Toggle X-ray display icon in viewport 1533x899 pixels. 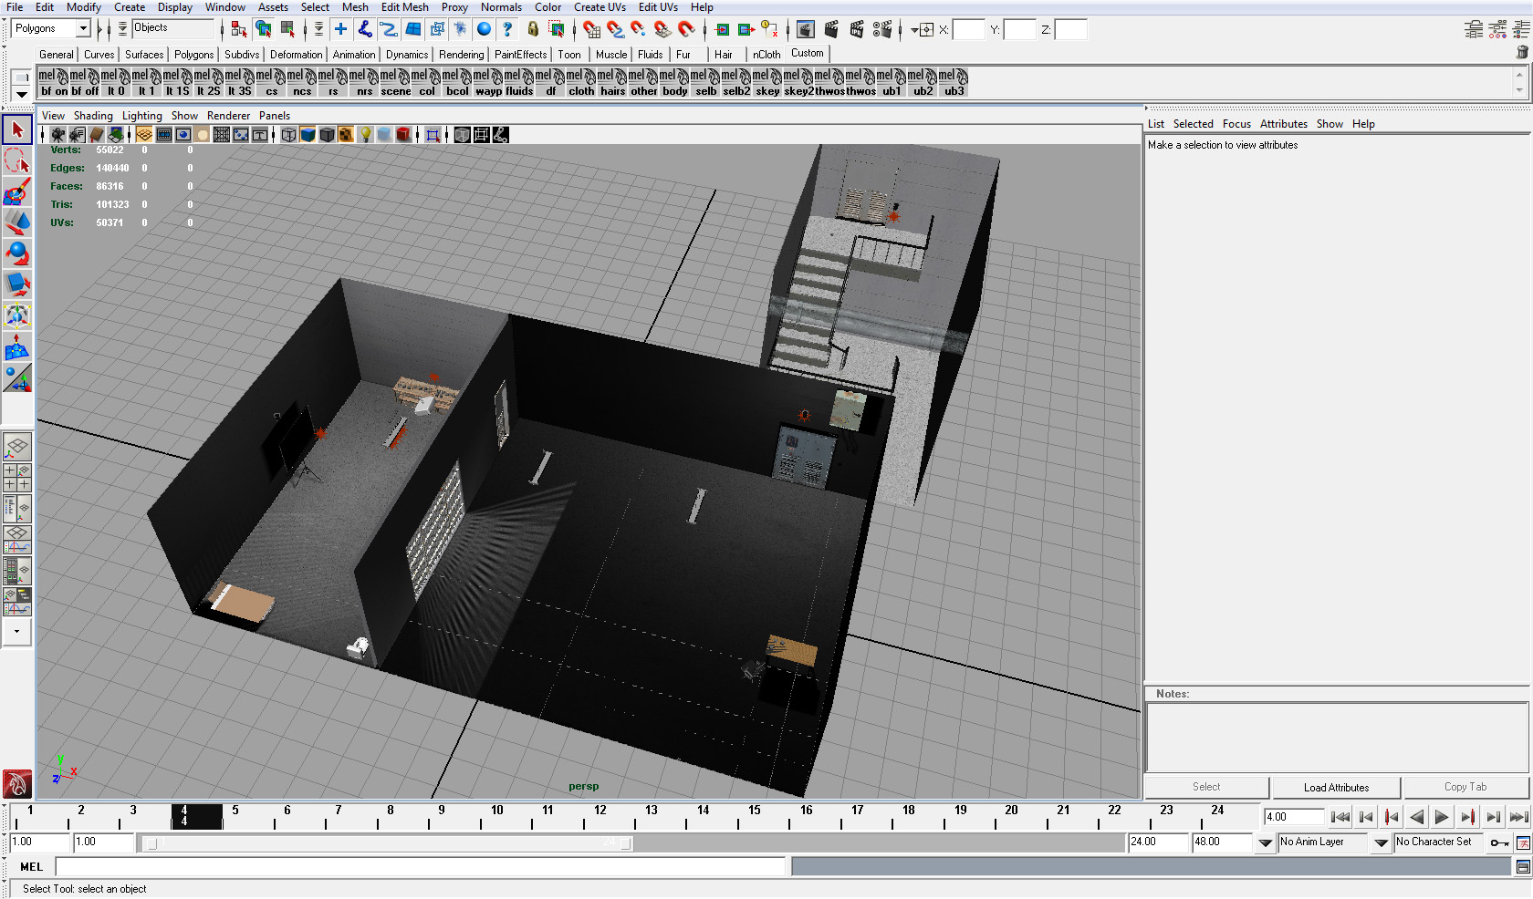(463, 135)
